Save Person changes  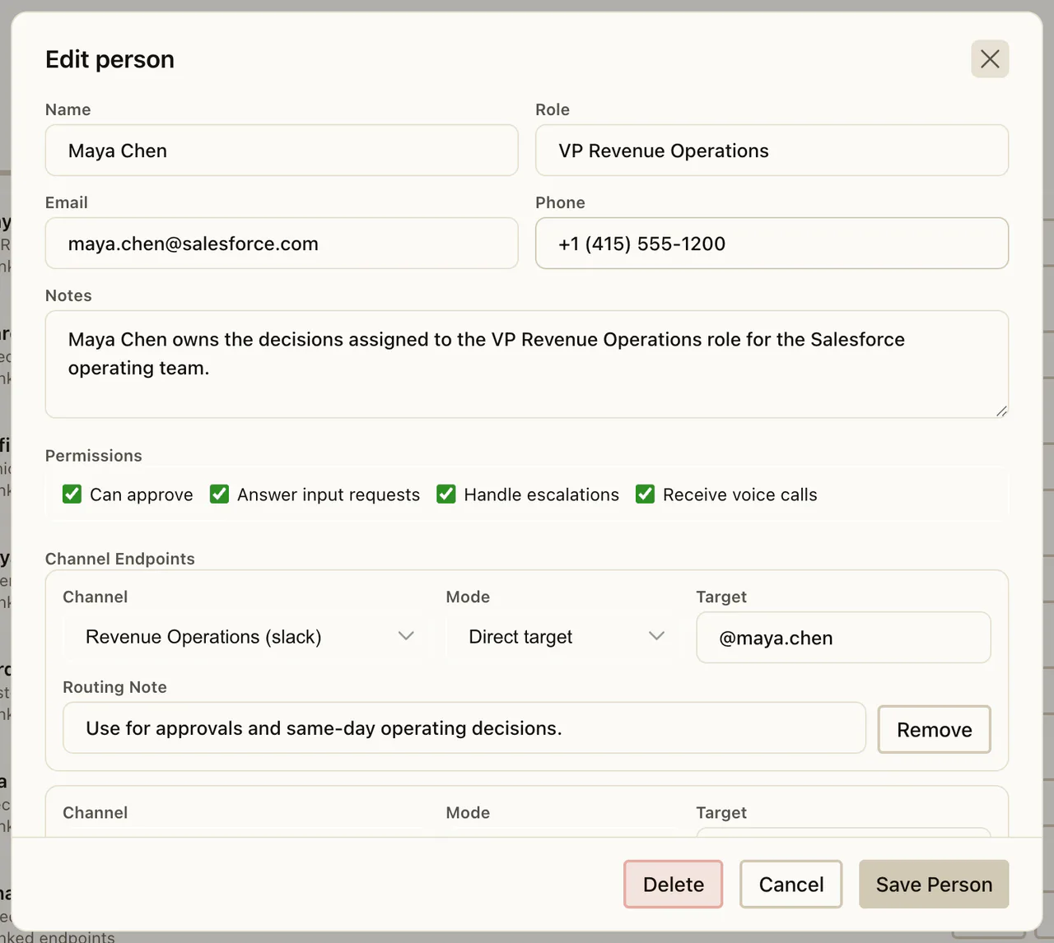click(934, 885)
